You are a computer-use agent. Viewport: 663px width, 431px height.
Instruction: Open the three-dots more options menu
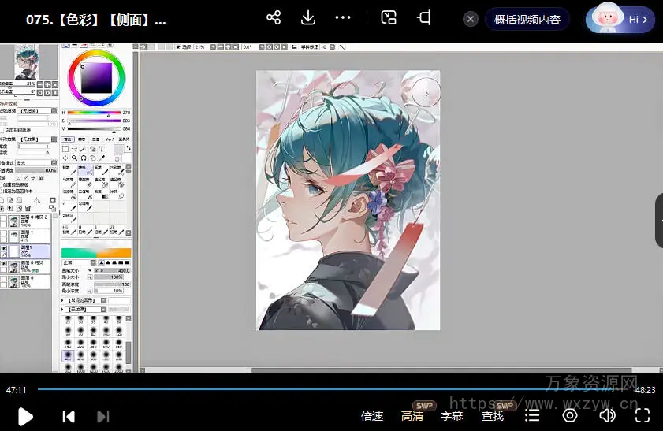343,18
